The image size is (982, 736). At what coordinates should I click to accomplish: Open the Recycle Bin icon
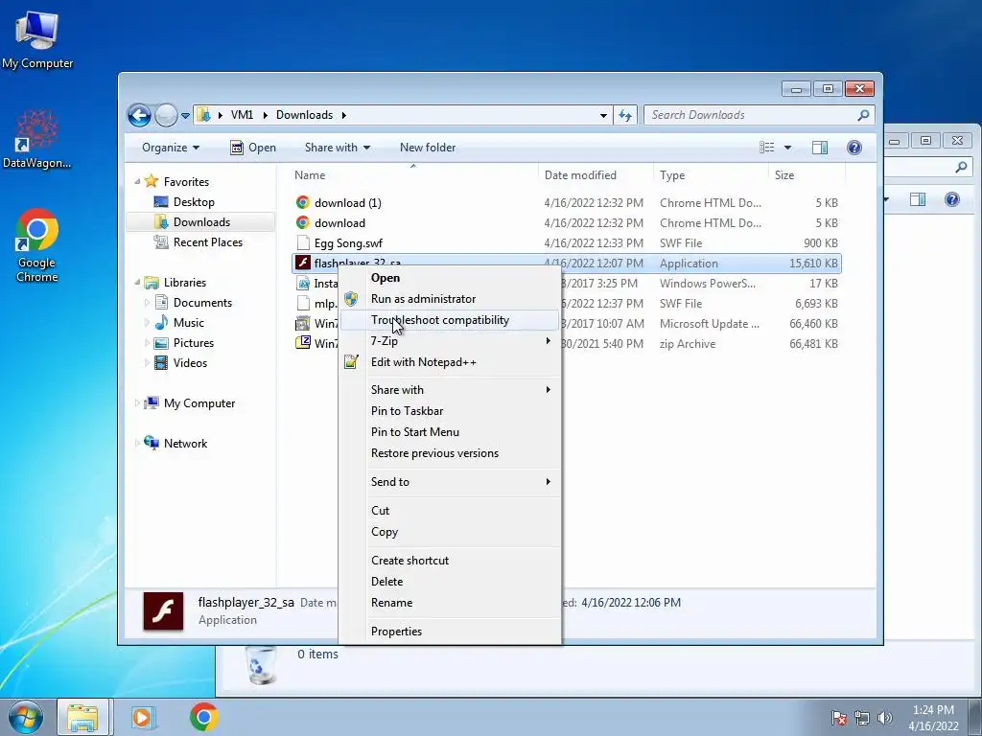pyautogui.click(x=261, y=665)
